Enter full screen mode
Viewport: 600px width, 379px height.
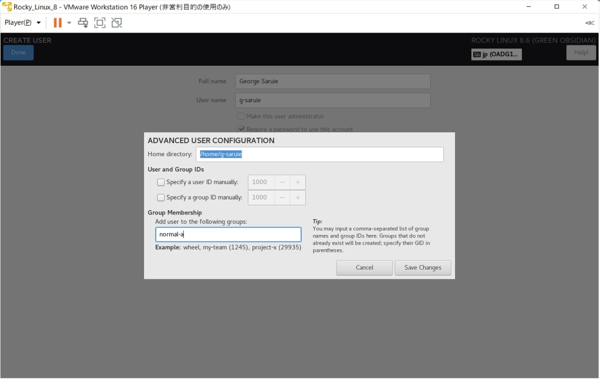tap(99, 22)
